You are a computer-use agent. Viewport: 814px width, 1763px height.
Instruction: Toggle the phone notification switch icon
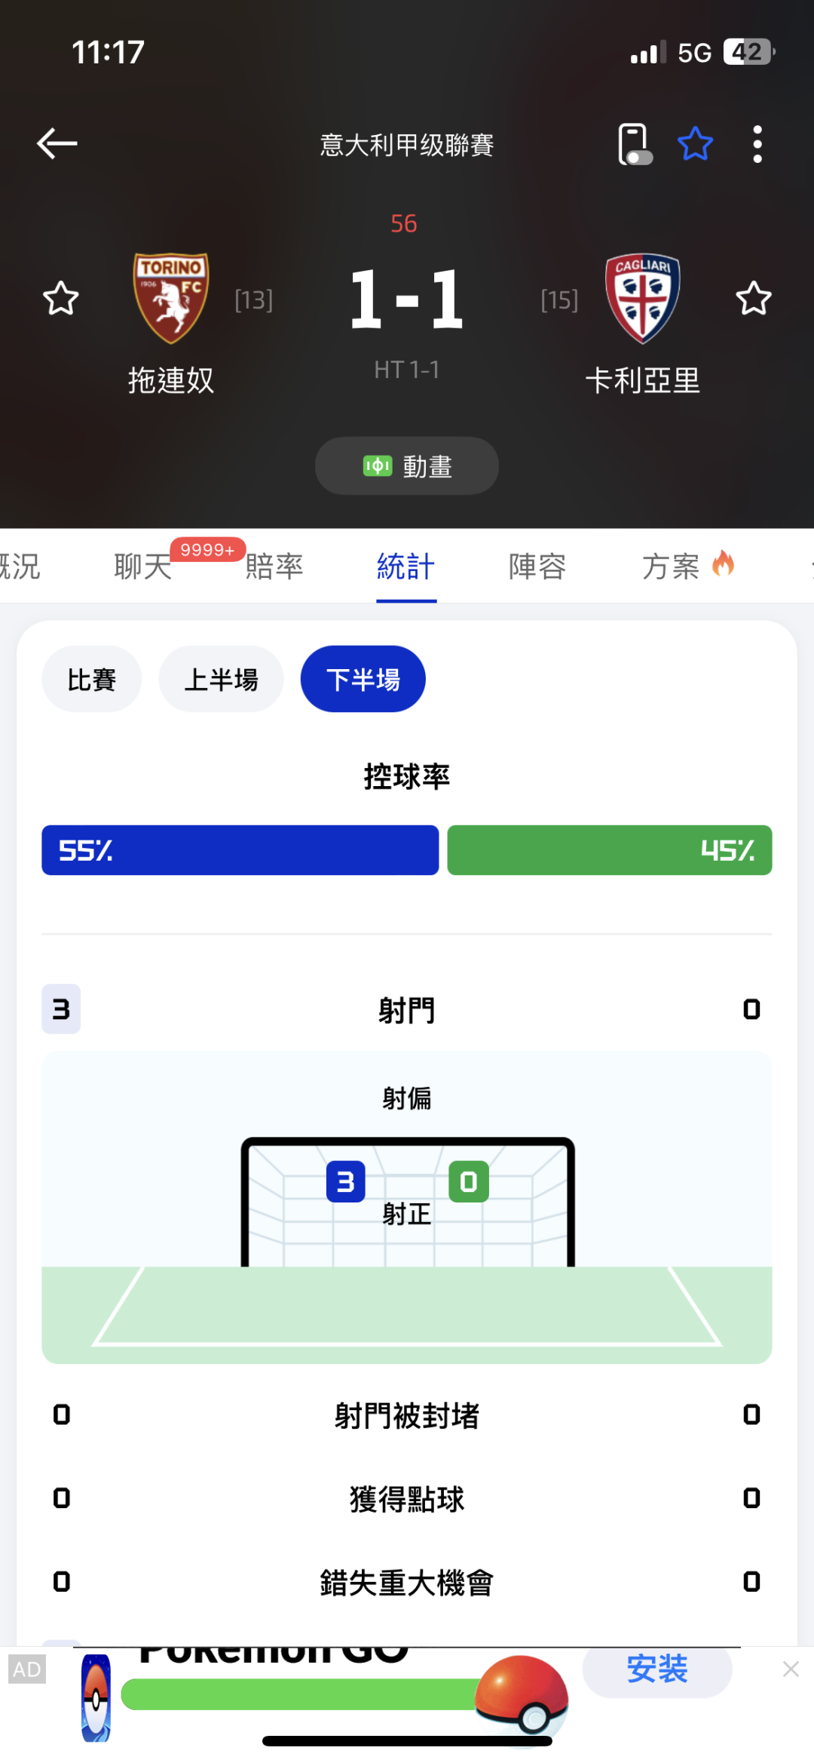coord(634,143)
